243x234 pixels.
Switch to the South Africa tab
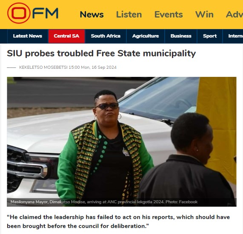[106, 36]
